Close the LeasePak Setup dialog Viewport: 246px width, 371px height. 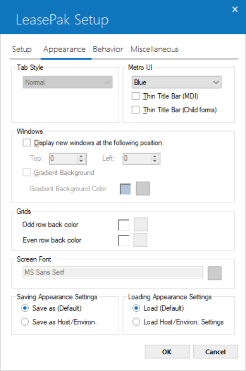pyautogui.click(x=235, y=9)
